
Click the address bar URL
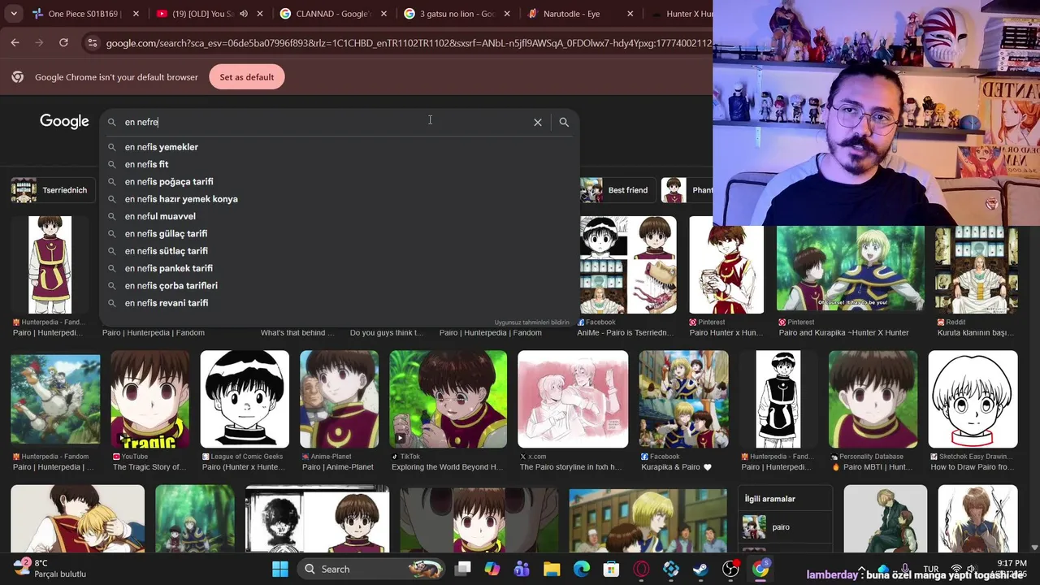pyautogui.click(x=409, y=43)
